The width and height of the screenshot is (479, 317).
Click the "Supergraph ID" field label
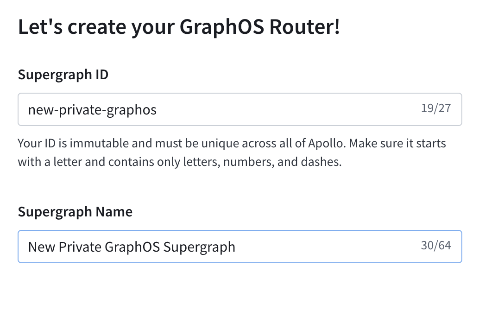63,74
